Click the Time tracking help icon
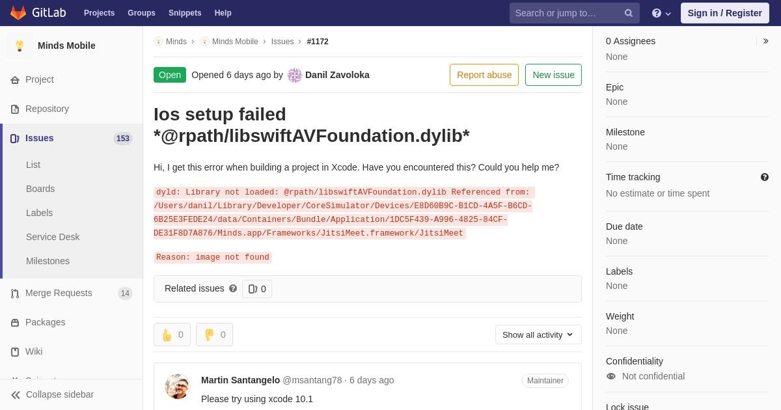 (765, 177)
